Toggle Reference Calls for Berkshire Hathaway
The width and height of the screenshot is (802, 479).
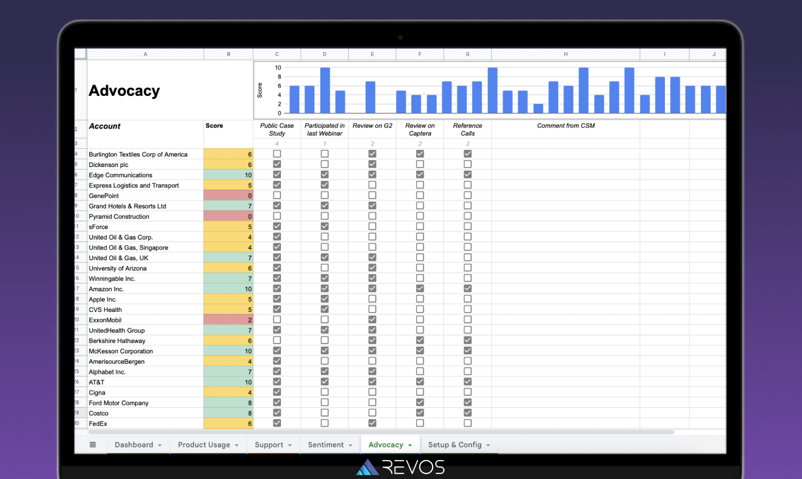tap(467, 340)
